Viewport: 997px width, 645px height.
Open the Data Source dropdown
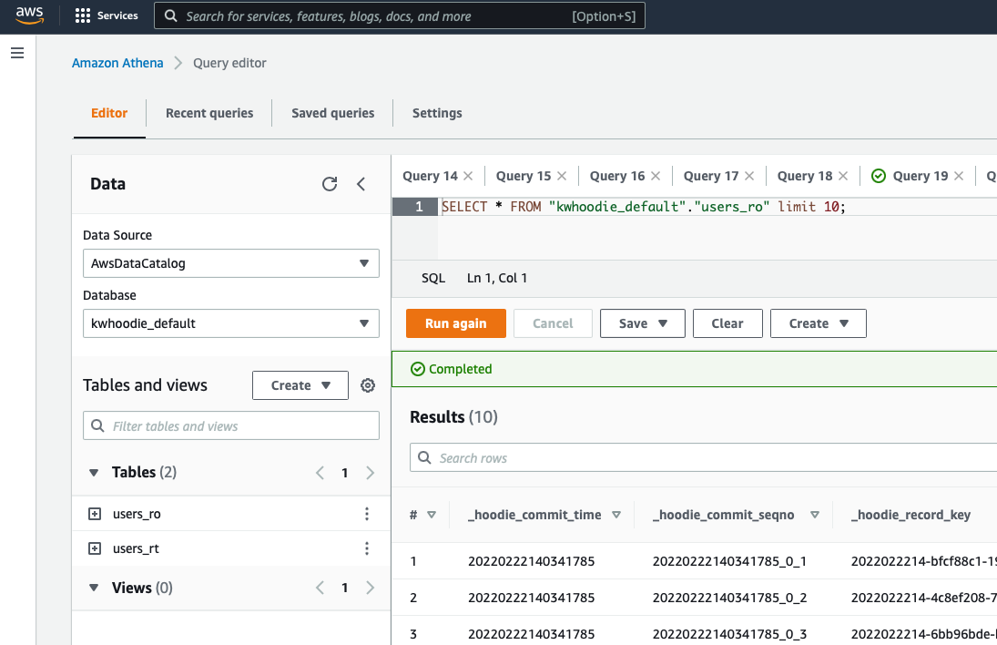[x=230, y=263]
